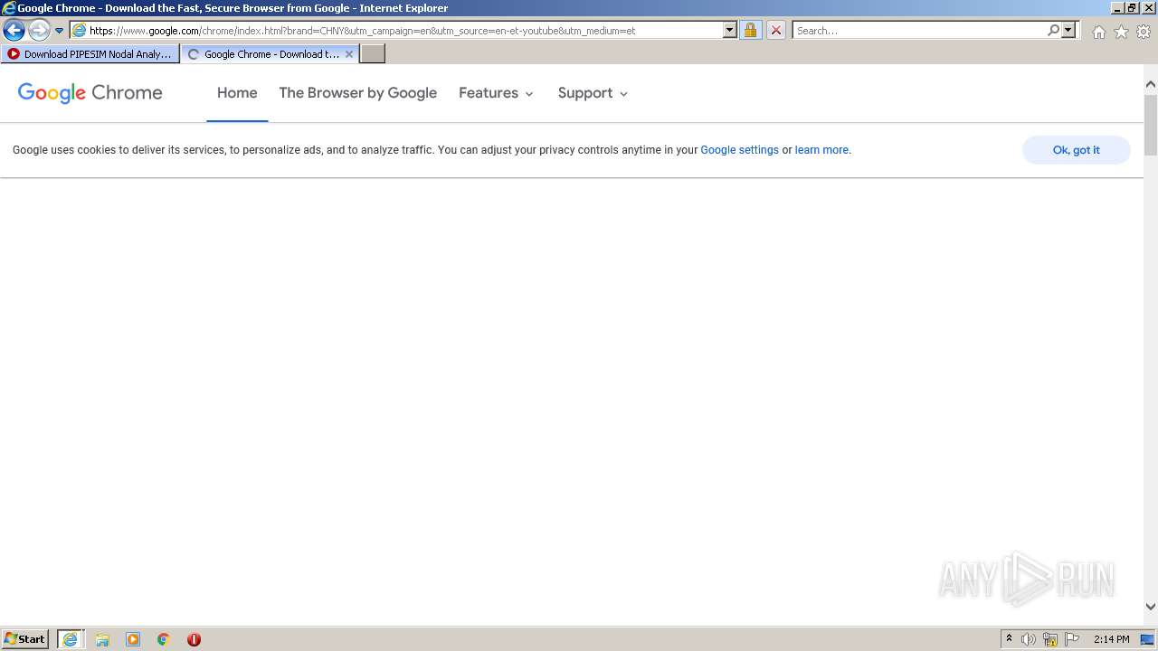Click the search magnifier icon

coord(1053,31)
